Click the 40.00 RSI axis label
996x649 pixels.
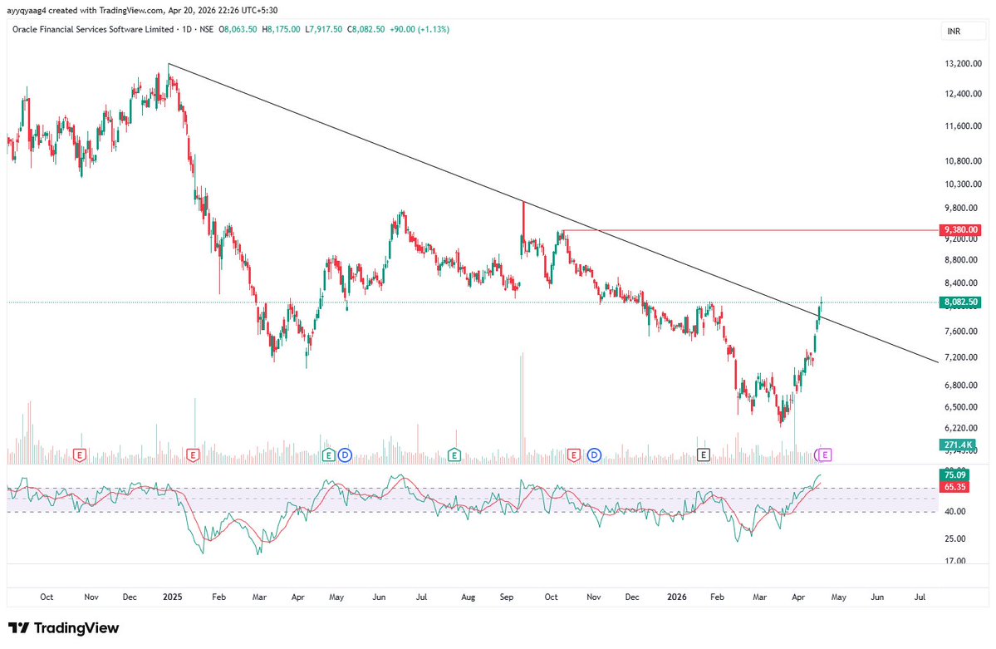pyautogui.click(x=954, y=511)
